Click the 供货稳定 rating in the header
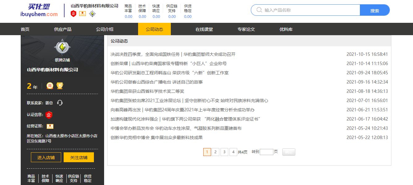The image size is (413, 185). click(x=188, y=11)
